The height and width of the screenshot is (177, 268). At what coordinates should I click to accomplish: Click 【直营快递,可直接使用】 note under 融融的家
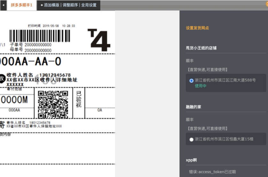tap(207, 129)
